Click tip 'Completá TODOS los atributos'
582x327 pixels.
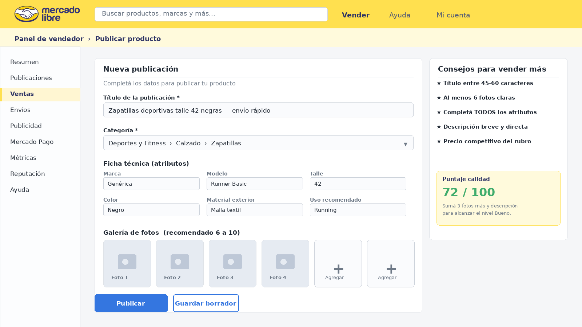(x=487, y=112)
